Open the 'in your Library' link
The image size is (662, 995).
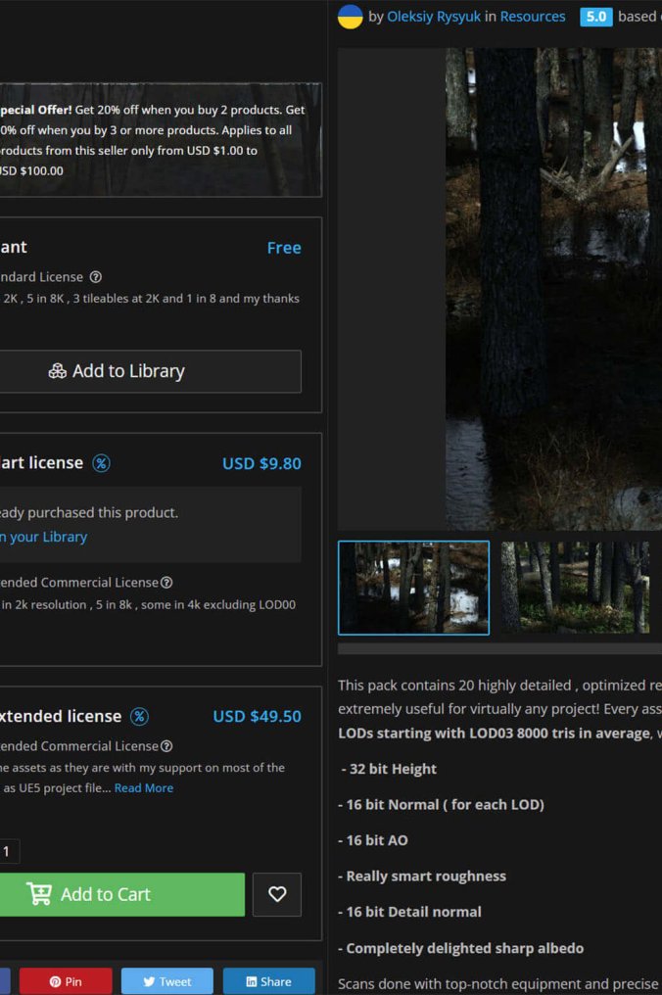[x=43, y=537]
